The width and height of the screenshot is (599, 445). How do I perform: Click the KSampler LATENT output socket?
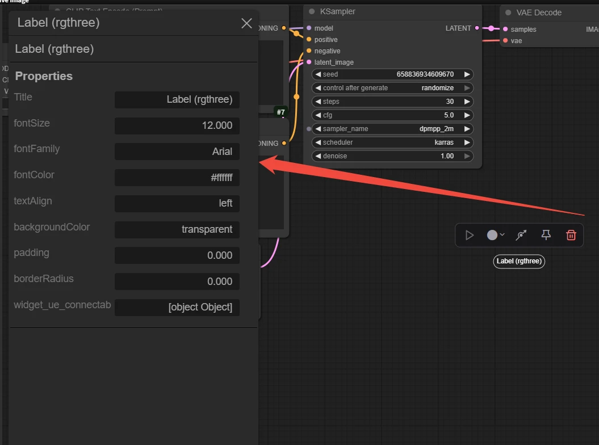477,28
